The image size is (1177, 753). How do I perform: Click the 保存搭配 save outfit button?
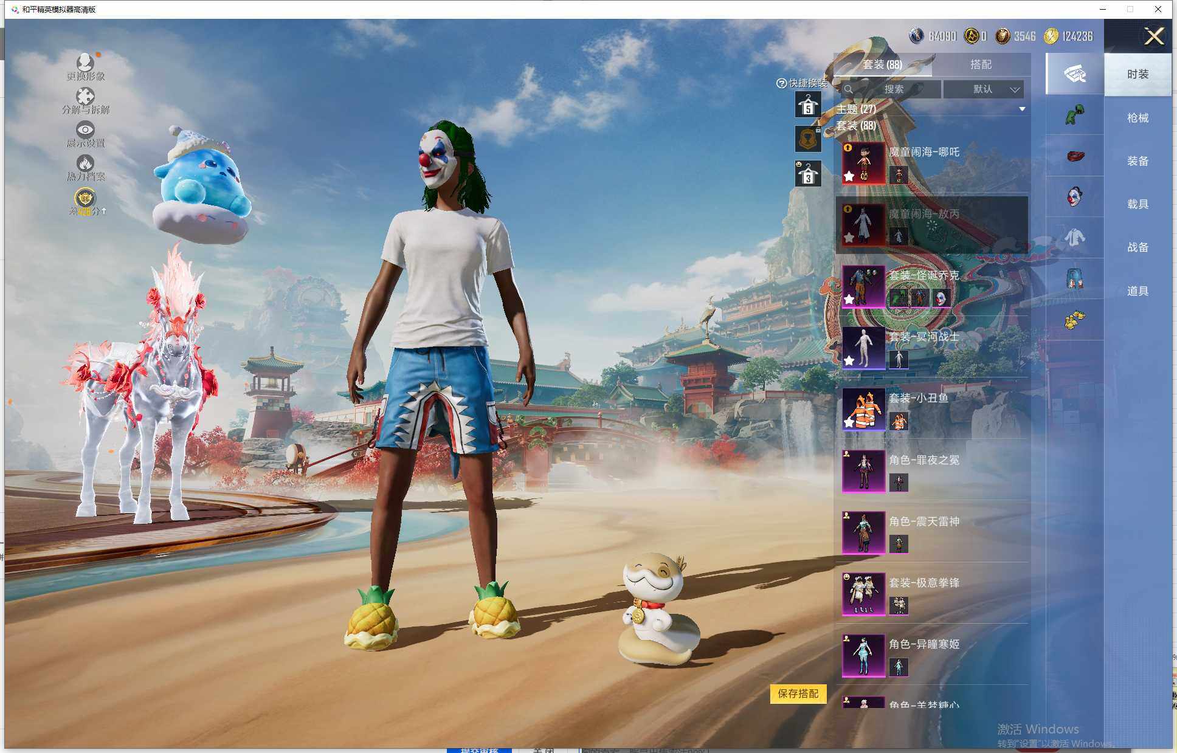pyautogui.click(x=798, y=693)
